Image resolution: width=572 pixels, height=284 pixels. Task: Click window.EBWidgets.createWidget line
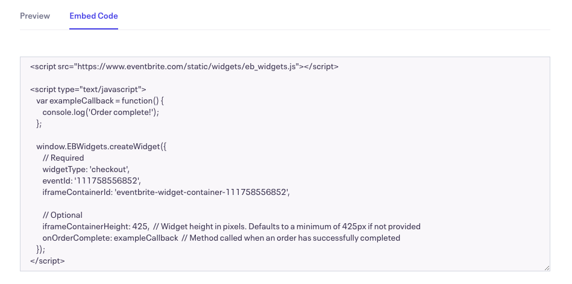[x=101, y=147]
